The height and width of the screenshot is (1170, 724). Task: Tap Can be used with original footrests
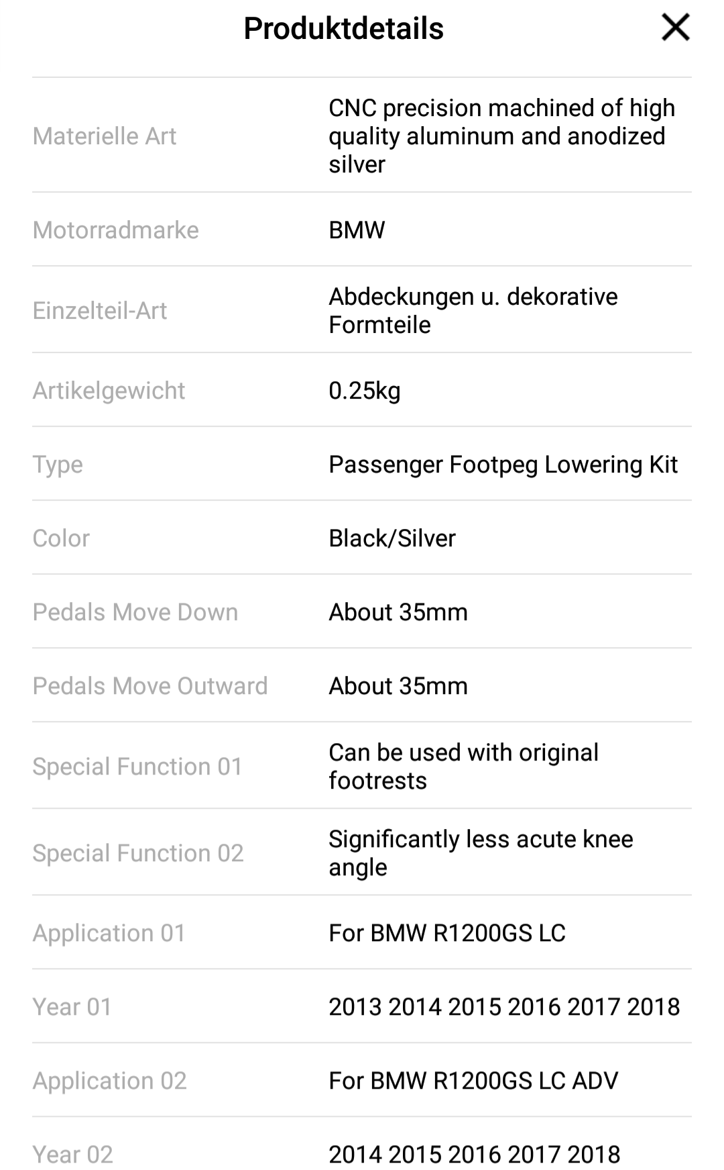463,767
